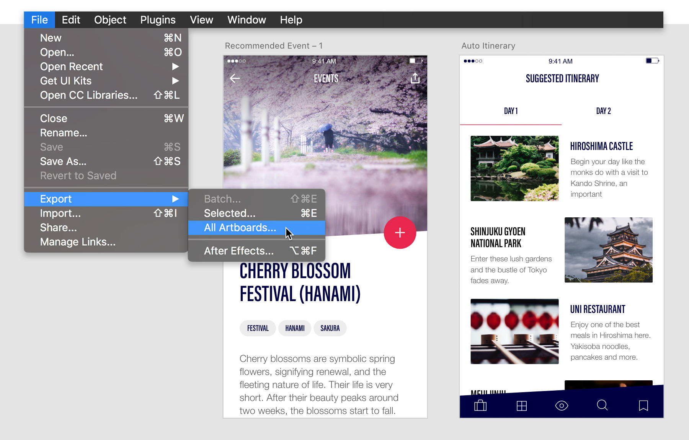Image resolution: width=689 pixels, height=440 pixels.
Task: Choose New from the File menu
Action: pos(106,38)
